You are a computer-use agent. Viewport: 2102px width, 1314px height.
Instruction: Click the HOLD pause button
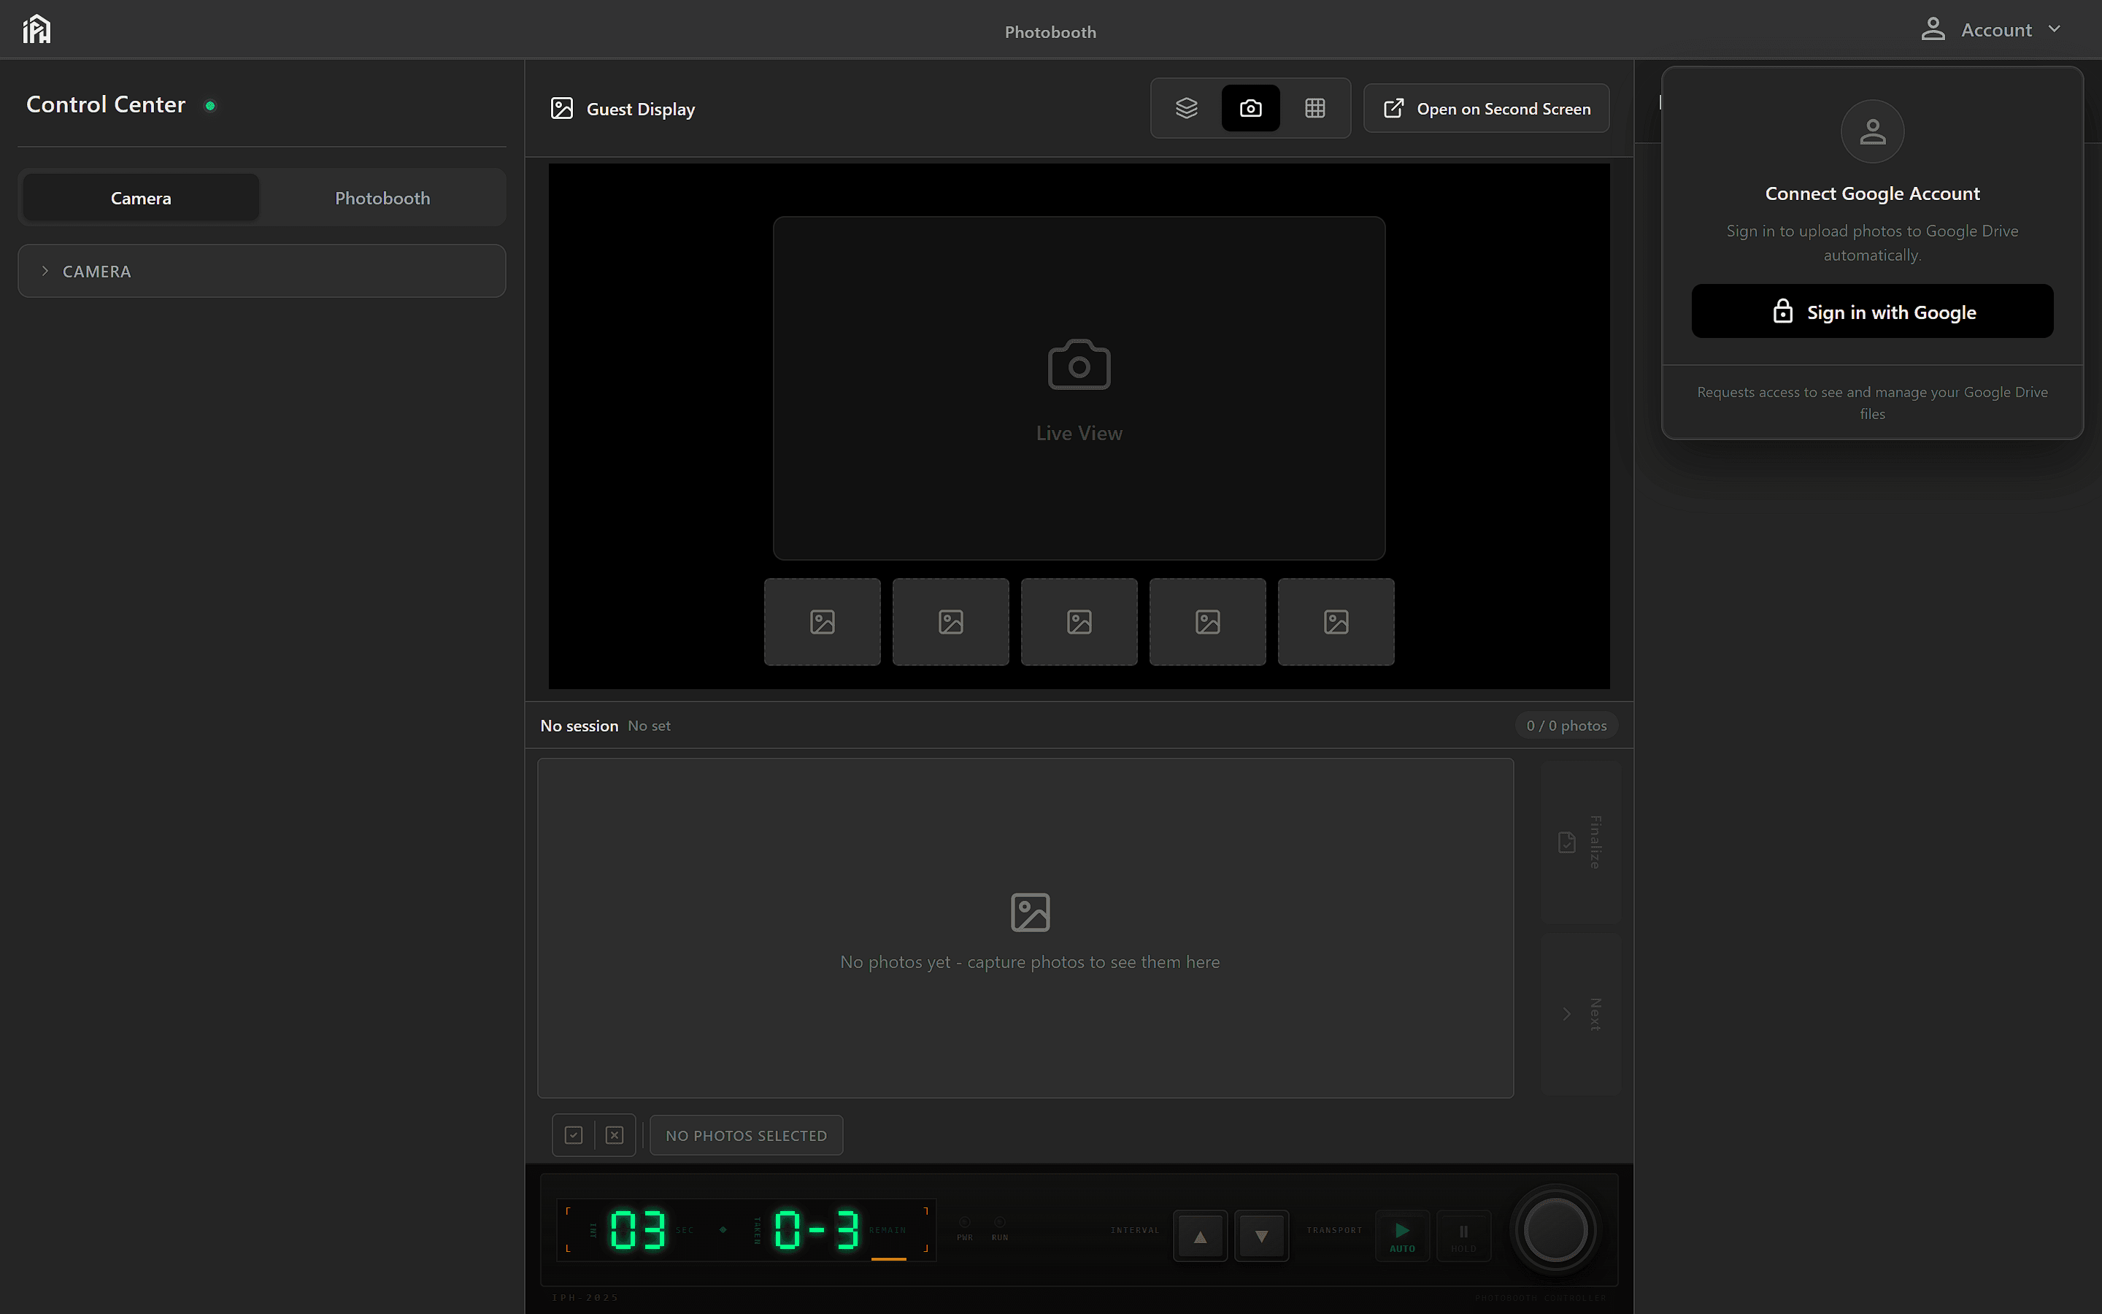click(x=1463, y=1236)
